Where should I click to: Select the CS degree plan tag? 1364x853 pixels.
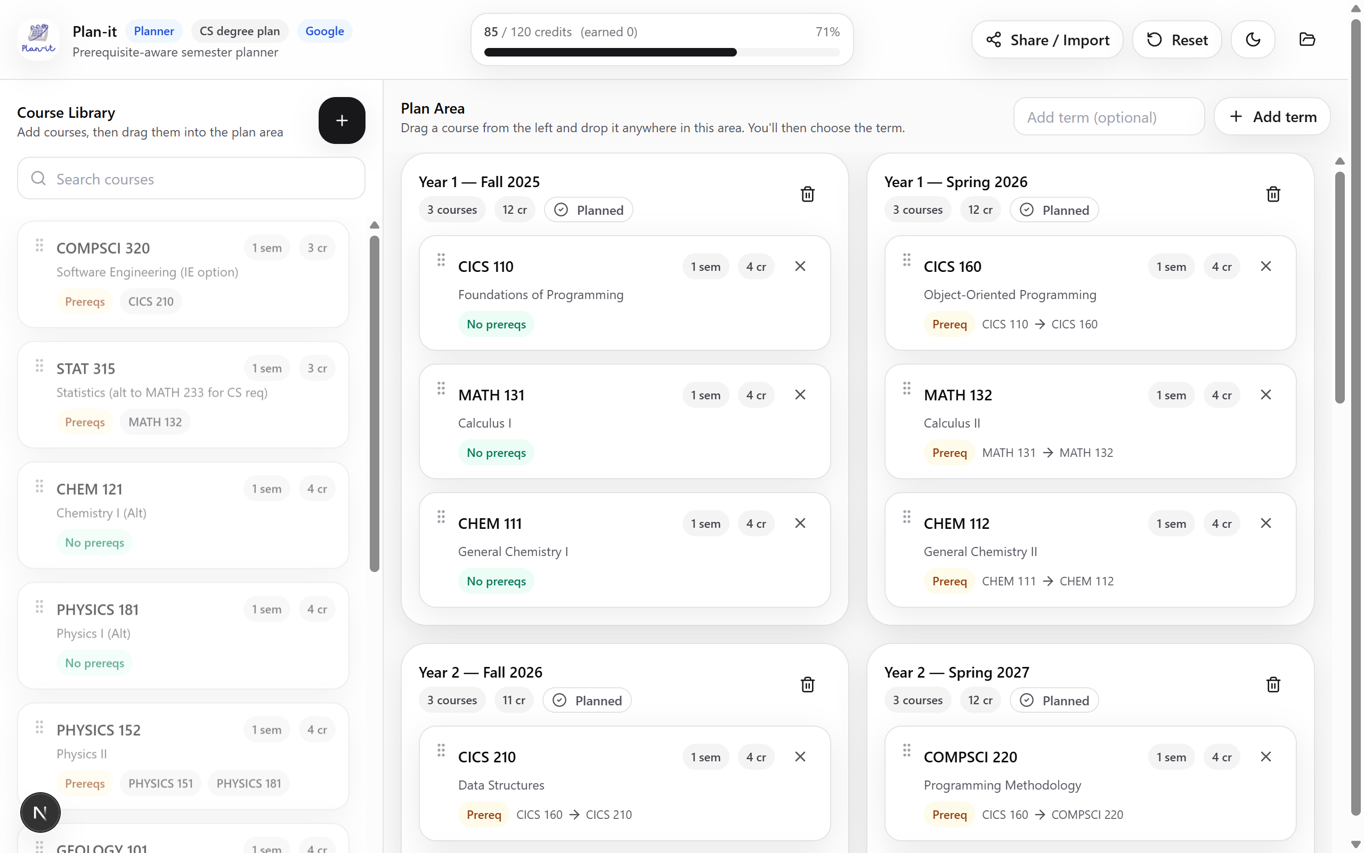[x=240, y=31]
